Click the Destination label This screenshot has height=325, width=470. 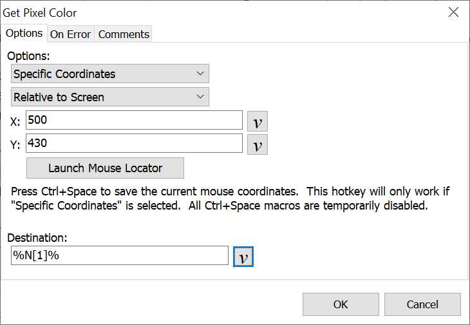coord(37,238)
